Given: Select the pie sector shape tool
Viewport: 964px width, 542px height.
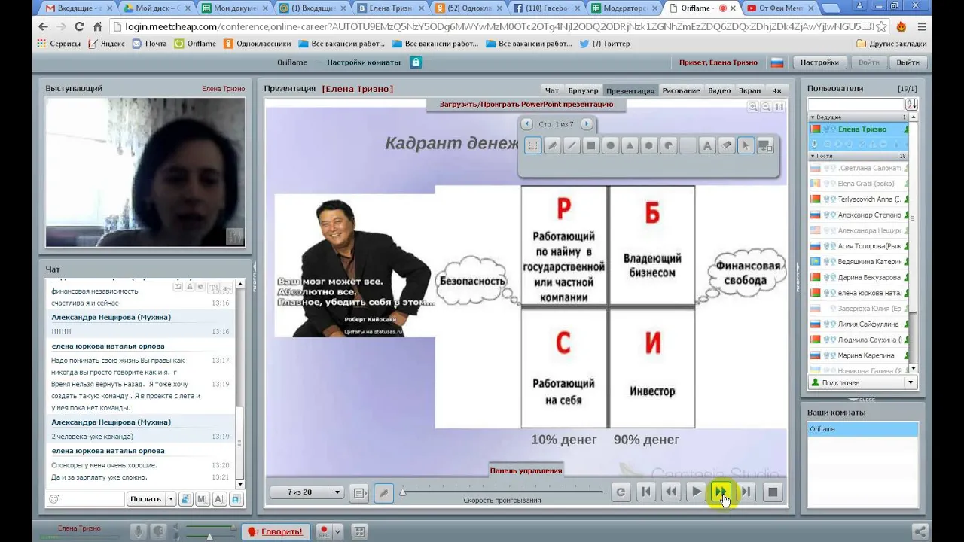Looking at the screenshot, I should click(x=669, y=146).
